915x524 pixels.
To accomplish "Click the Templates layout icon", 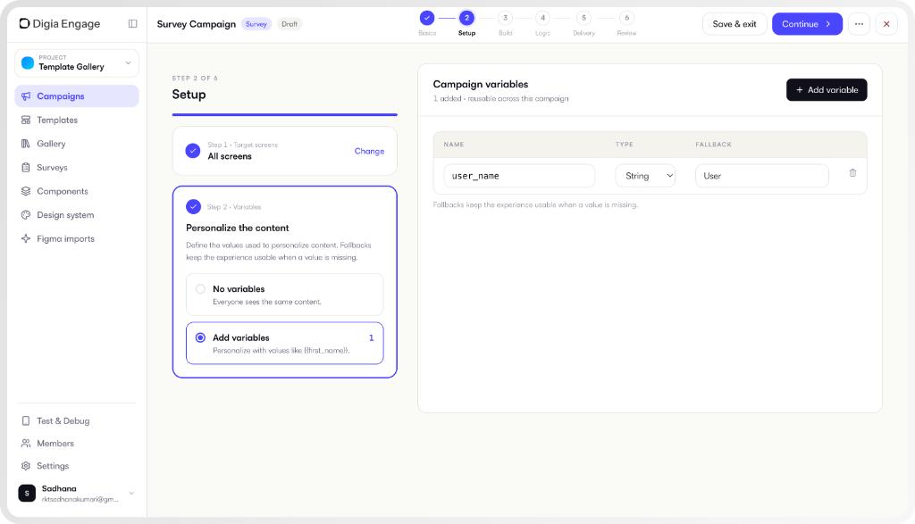I will (26, 121).
